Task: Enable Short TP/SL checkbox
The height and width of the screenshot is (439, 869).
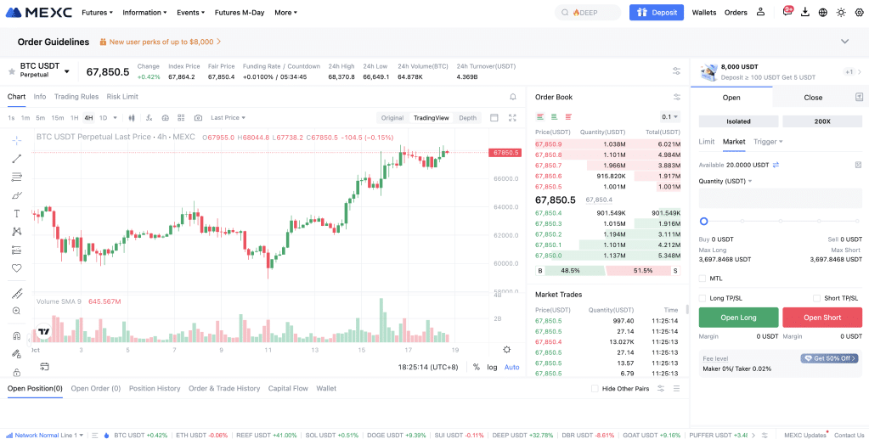Action: 816,298
